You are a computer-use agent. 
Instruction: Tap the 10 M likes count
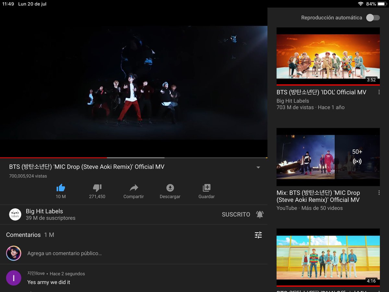pos(61,197)
